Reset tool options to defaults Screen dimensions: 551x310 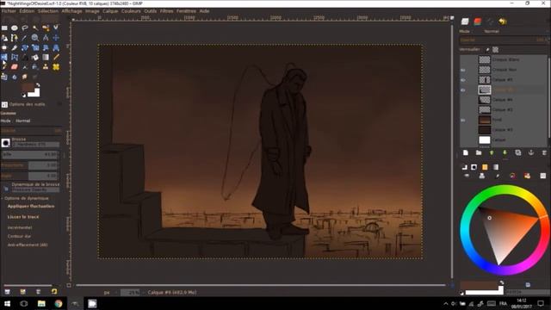54,292
